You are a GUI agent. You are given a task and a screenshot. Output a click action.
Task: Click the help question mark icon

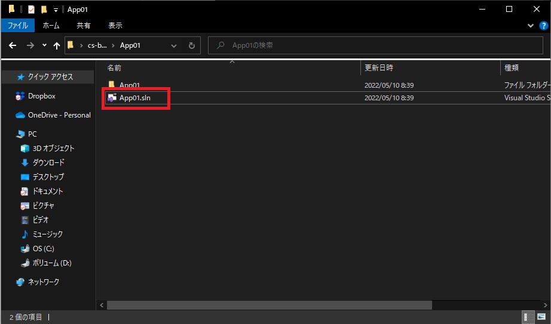pos(543,26)
